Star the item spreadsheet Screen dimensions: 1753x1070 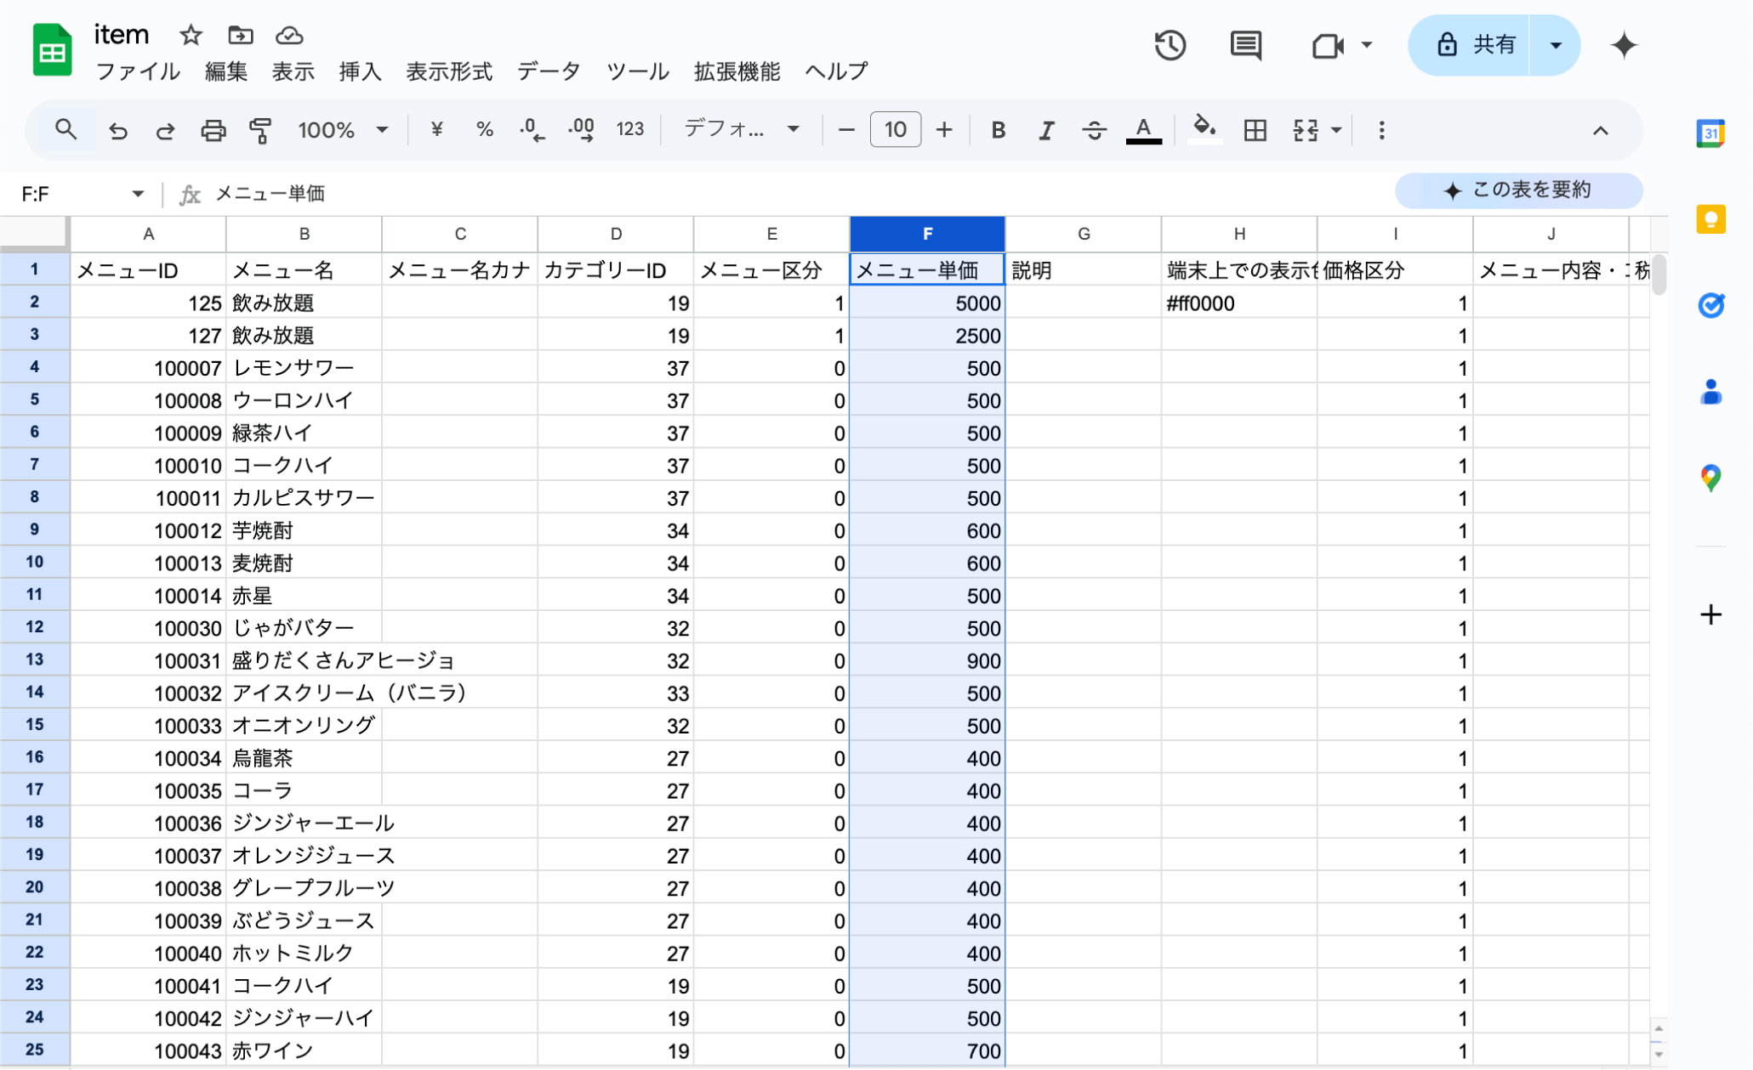pyautogui.click(x=191, y=35)
